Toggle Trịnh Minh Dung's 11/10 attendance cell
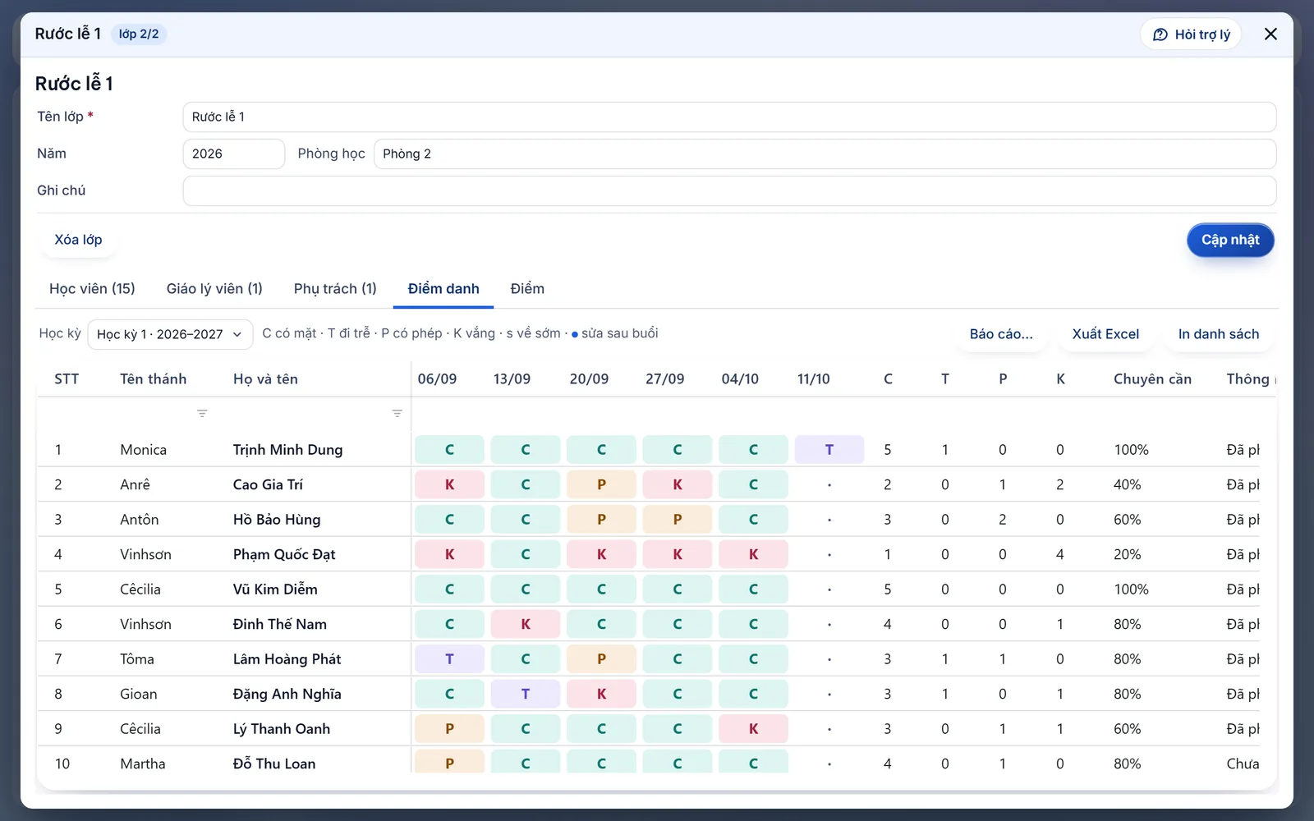The height and width of the screenshot is (821, 1314). click(829, 450)
